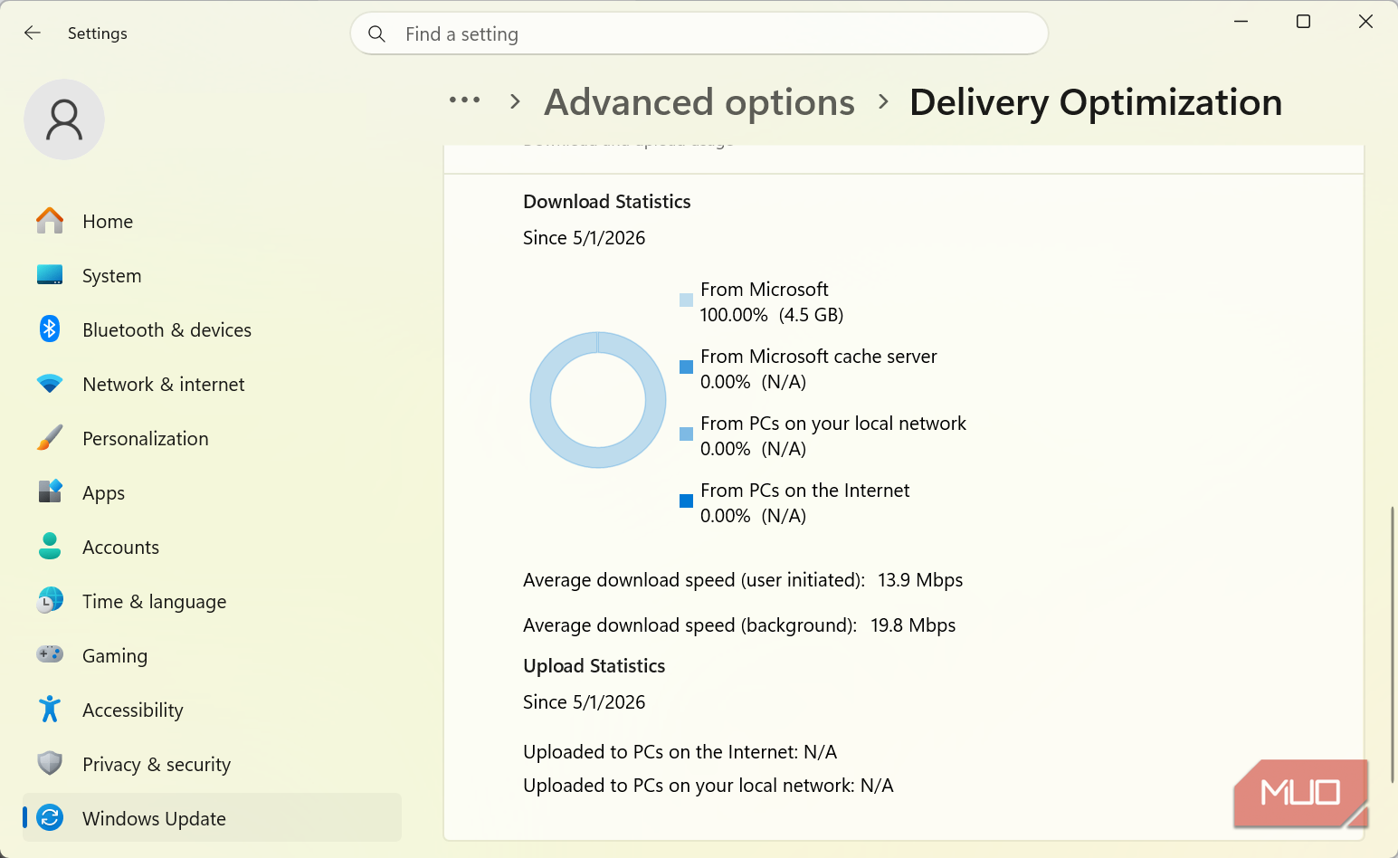Image resolution: width=1398 pixels, height=858 pixels.
Task: Close the Settings window
Action: 1365,21
